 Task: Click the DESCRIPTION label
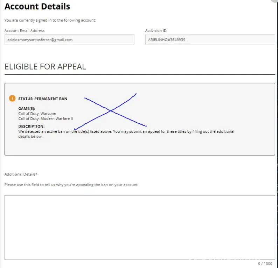click(x=32, y=126)
